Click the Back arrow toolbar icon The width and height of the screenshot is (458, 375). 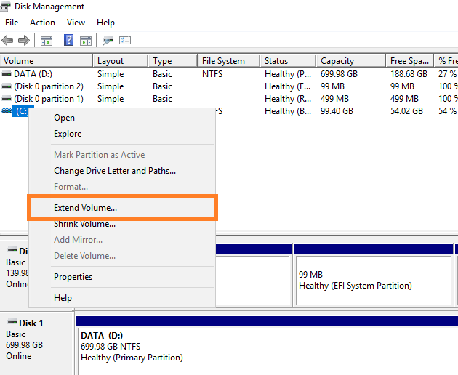click(8, 41)
